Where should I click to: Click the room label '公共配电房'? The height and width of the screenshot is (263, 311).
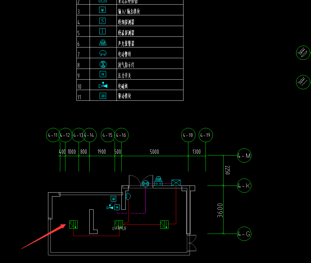(119, 228)
